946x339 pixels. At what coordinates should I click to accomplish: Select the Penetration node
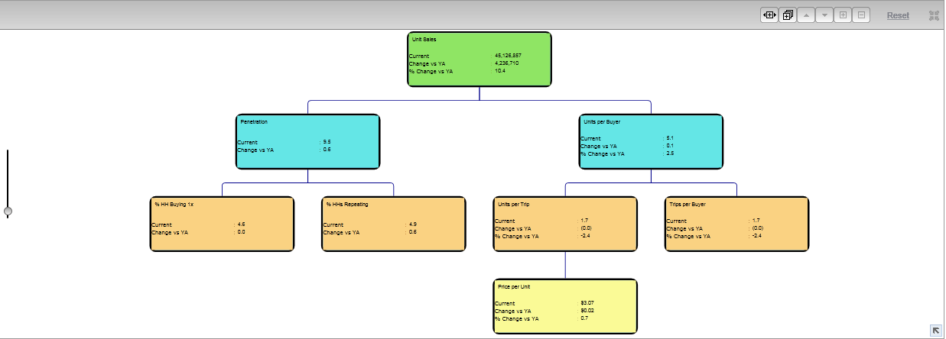(307, 141)
